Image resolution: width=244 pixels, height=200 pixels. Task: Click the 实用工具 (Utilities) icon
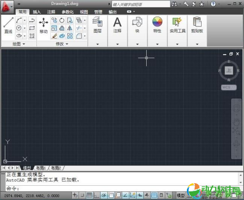pyautogui.click(x=177, y=25)
